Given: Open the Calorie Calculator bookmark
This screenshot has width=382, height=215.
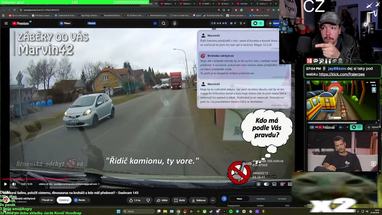Looking at the screenshot, I should (x=236, y=16).
